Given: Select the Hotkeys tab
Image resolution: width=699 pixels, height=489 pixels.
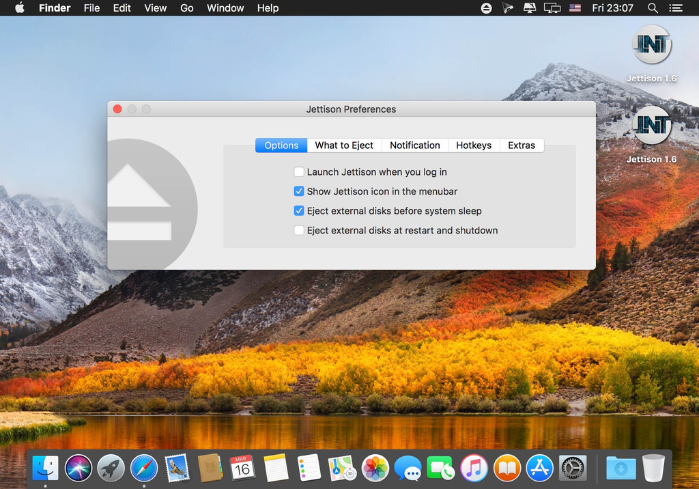Looking at the screenshot, I should [x=474, y=145].
